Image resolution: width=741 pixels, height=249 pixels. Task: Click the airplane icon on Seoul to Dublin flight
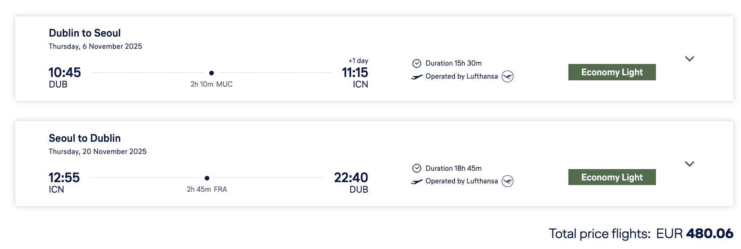(416, 182)
